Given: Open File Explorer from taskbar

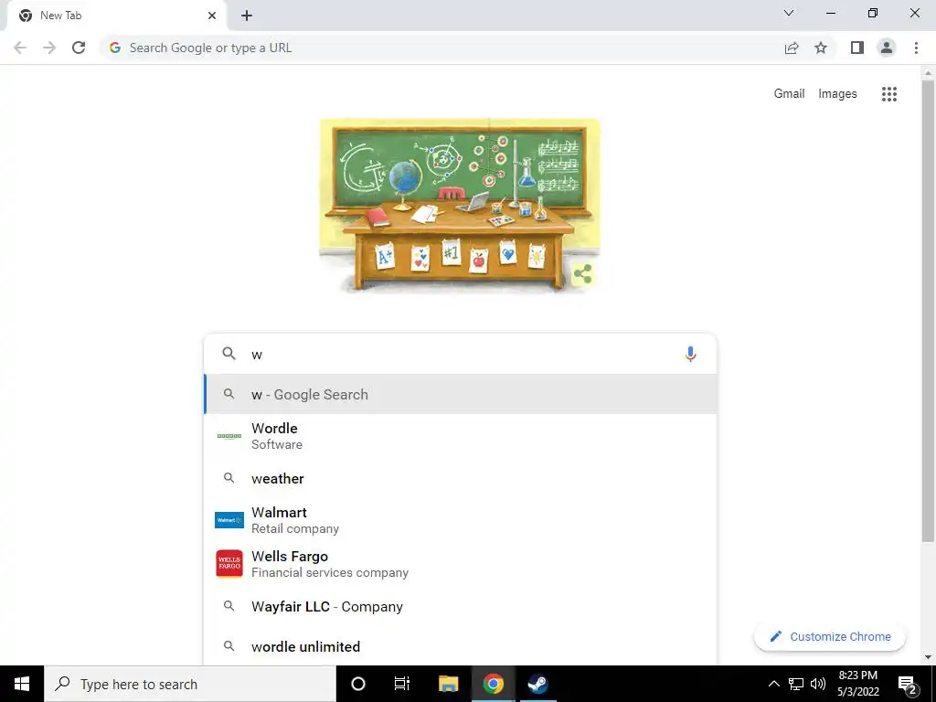Looking at the screenshot, I should [x=448, y=684].
